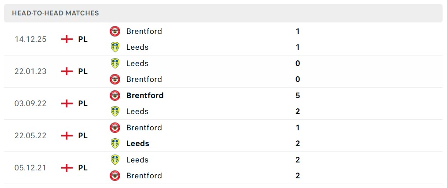The width and height of the screenshot is (447, 188).
Task: Click England flag beside 05.12.21 match
Action: point(66,168)
